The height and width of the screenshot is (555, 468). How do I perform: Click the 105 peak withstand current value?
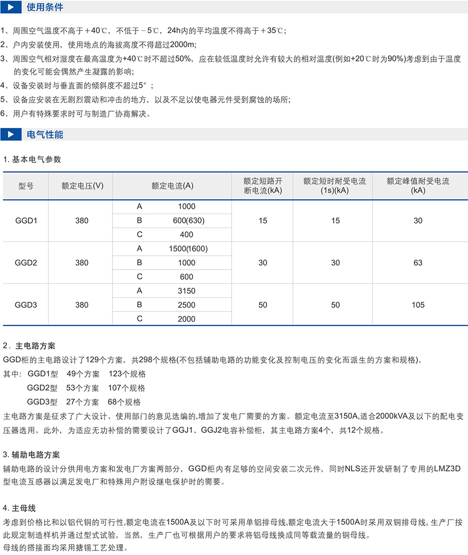point(418,305)
